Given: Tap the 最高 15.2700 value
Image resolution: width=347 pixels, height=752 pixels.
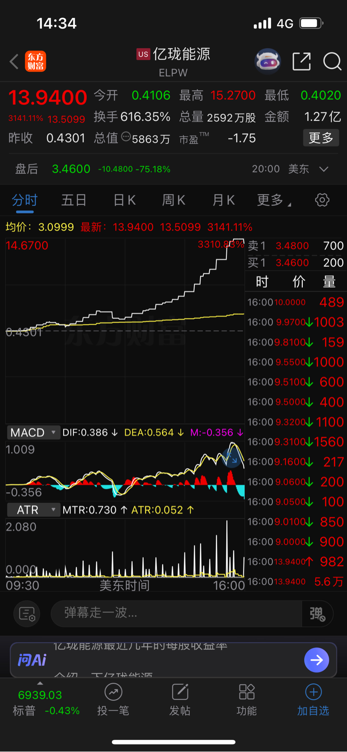Looking at the screenshot, I should (233, 95).
